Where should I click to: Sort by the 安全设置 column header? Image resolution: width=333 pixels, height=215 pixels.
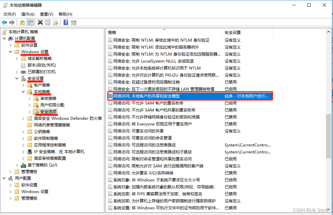point(247,32)
